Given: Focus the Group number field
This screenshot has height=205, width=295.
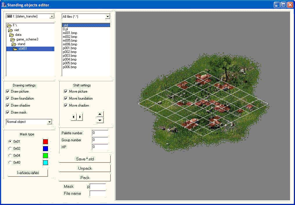Looking at the screenshot, I should coord(100,140).
